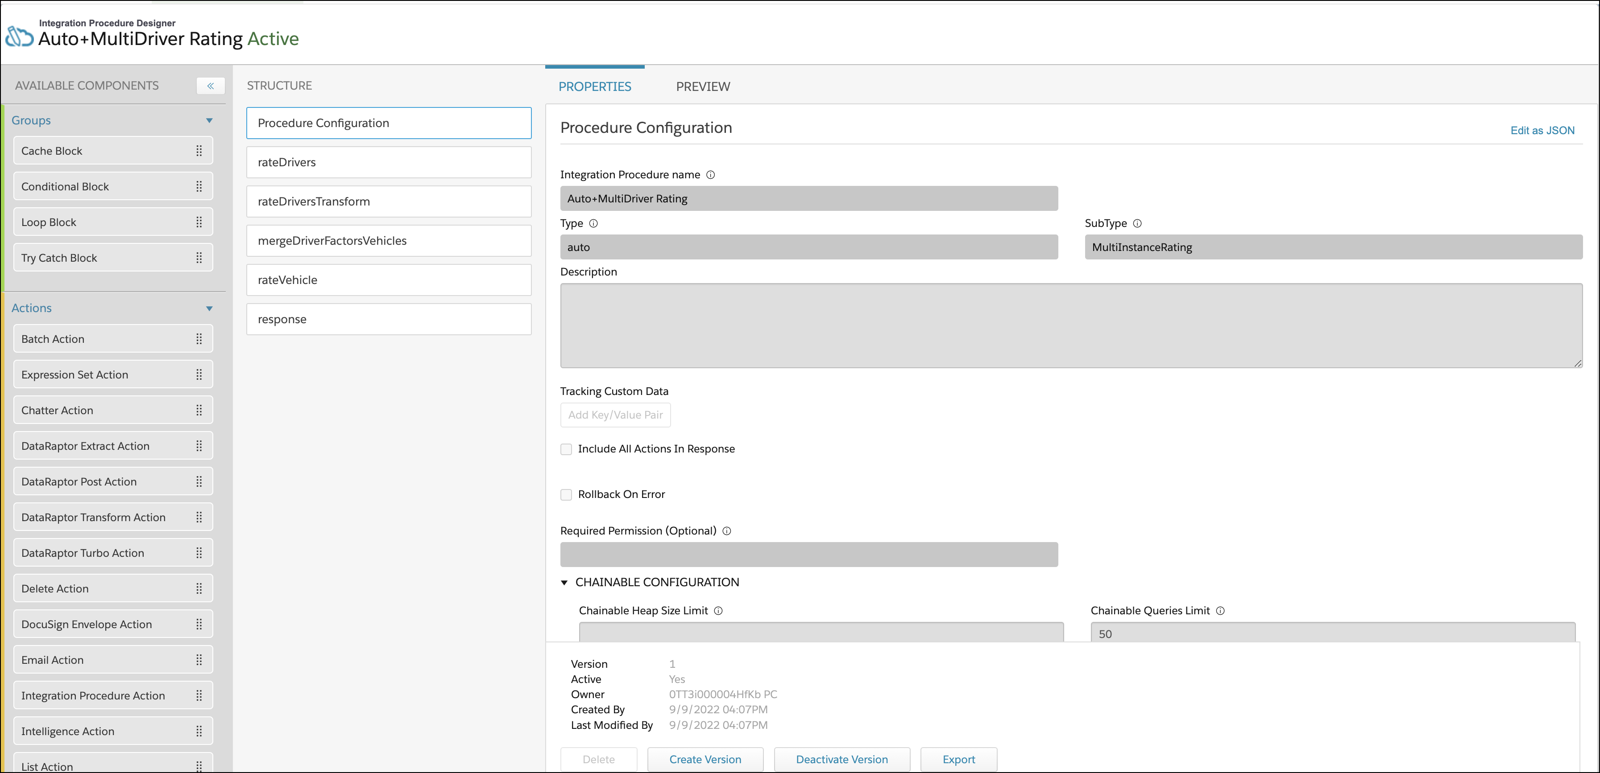Click the Chainable Queries Limit field
Image resolution: width=1600 pixels, height=773 pixels.
coord(1333,632)
